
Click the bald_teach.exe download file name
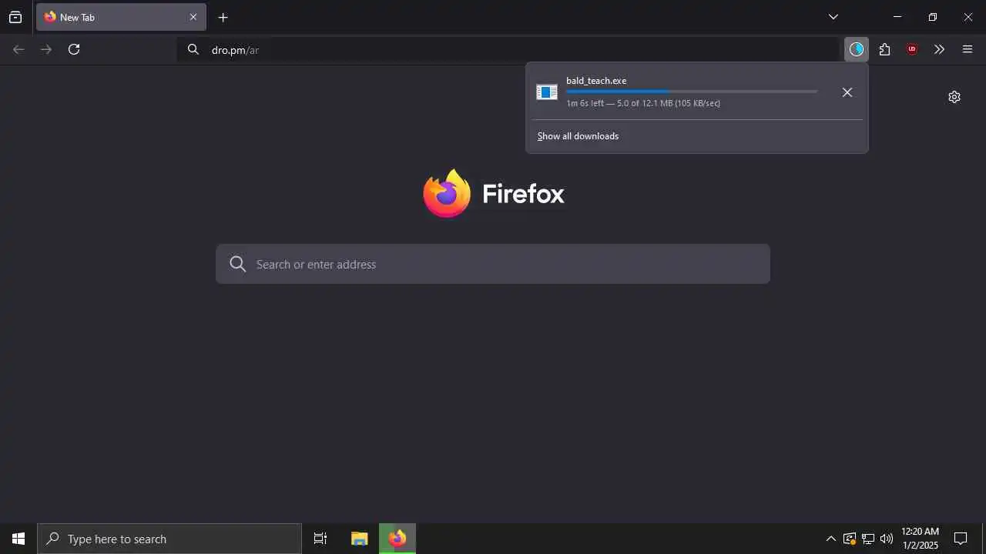coord(596,81)
